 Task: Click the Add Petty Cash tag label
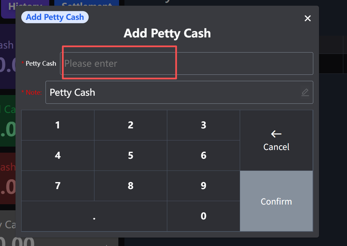click(55, 17)
